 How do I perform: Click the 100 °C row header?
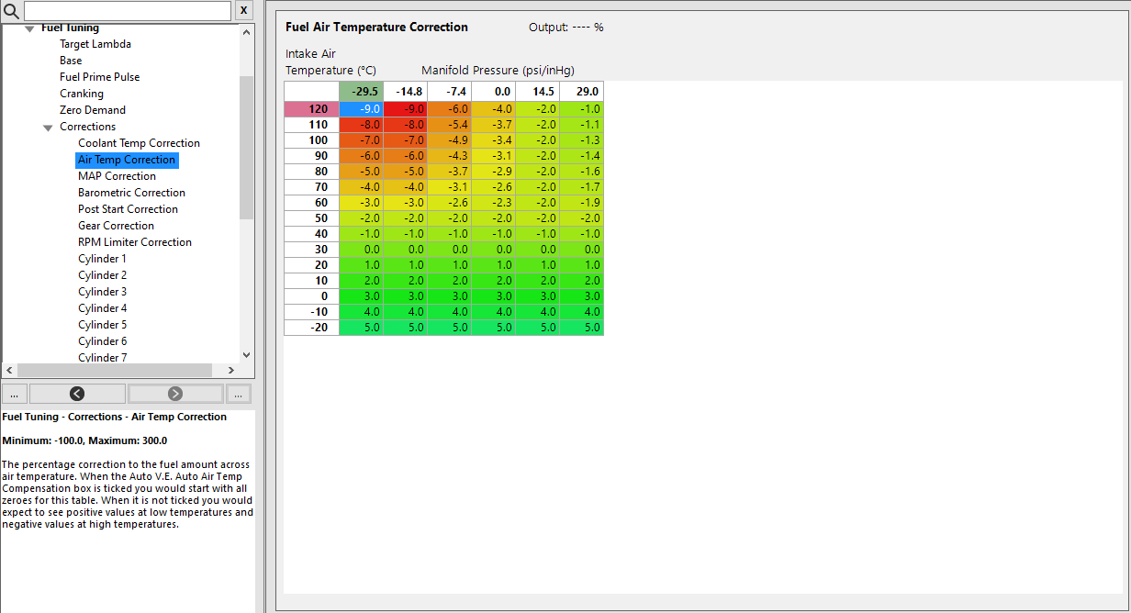point(311,139)
